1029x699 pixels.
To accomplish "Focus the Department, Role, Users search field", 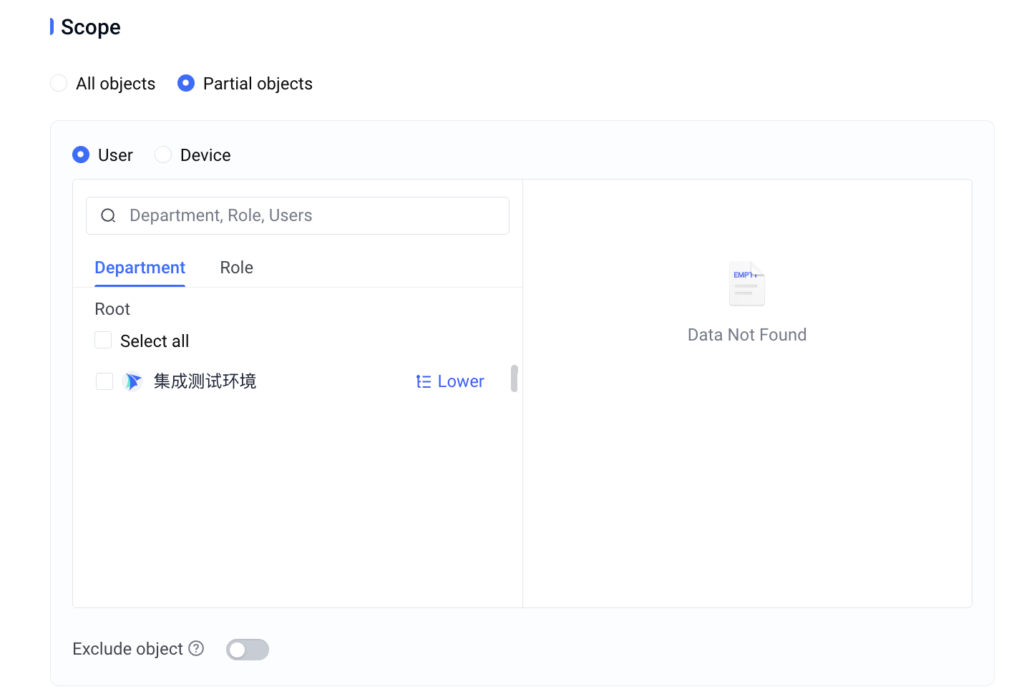I will coord(298,215).
